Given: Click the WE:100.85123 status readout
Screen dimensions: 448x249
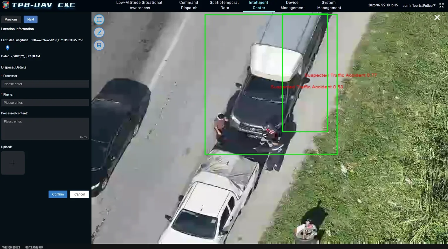Looking at the screenshot, I should (x=11, y=247).
